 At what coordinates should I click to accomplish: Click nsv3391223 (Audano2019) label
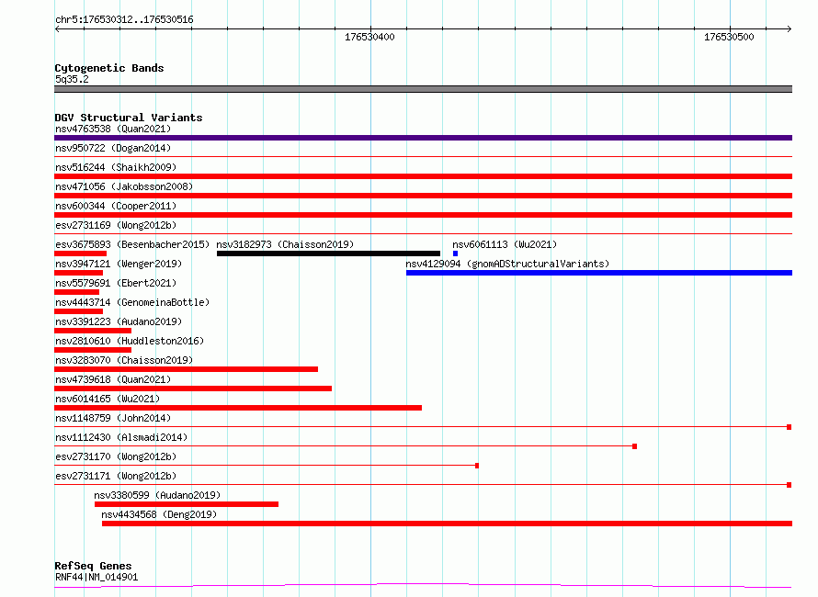click(119, 321)
